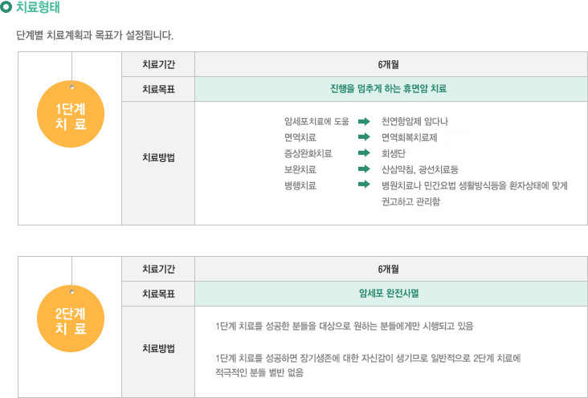Image resolution: width=588 pixels, height=398 pixels.
Task: Click the orange 1단계 치료 circle badge
Action: 71,114
